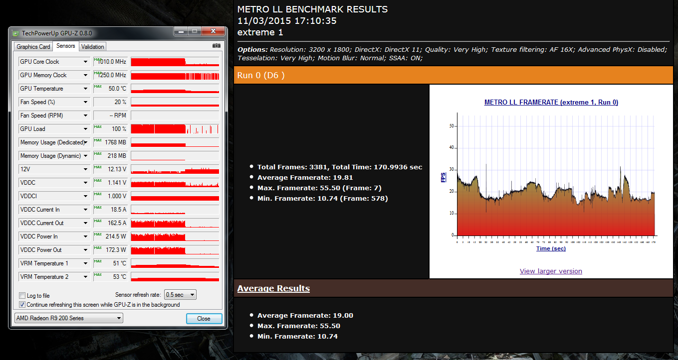
Task: Click the GPU Core Clock history graph
Action: pyautogui.click(x=175, y=62)
